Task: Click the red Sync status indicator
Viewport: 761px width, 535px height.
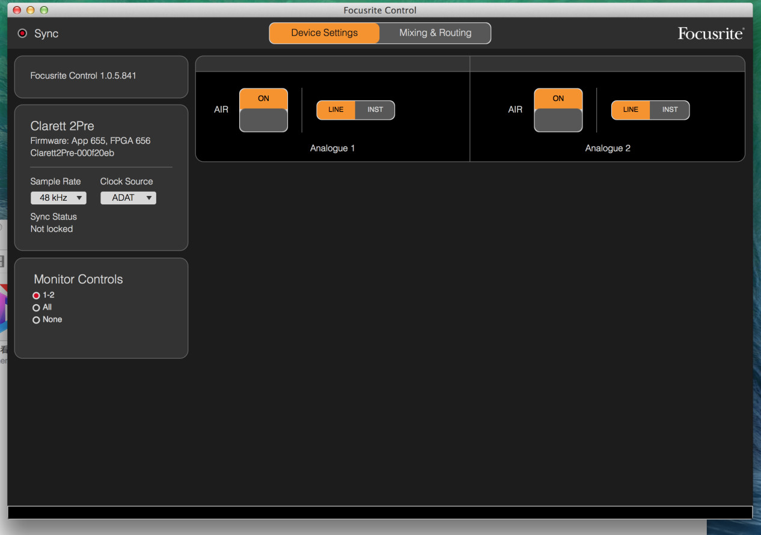Action: pos(23,34)
